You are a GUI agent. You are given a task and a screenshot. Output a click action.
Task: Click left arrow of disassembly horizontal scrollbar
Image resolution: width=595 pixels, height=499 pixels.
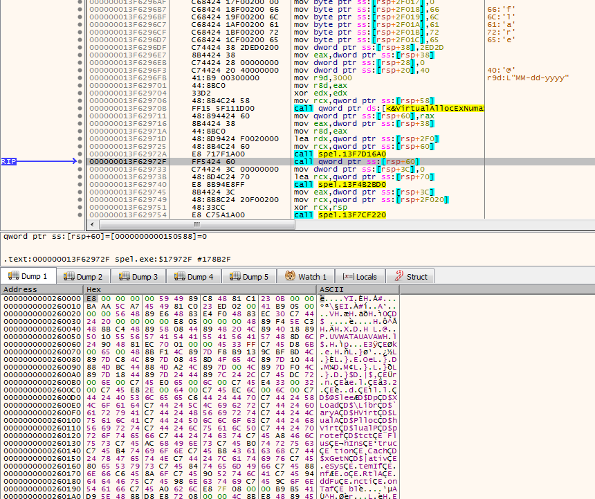click(92, 225)
